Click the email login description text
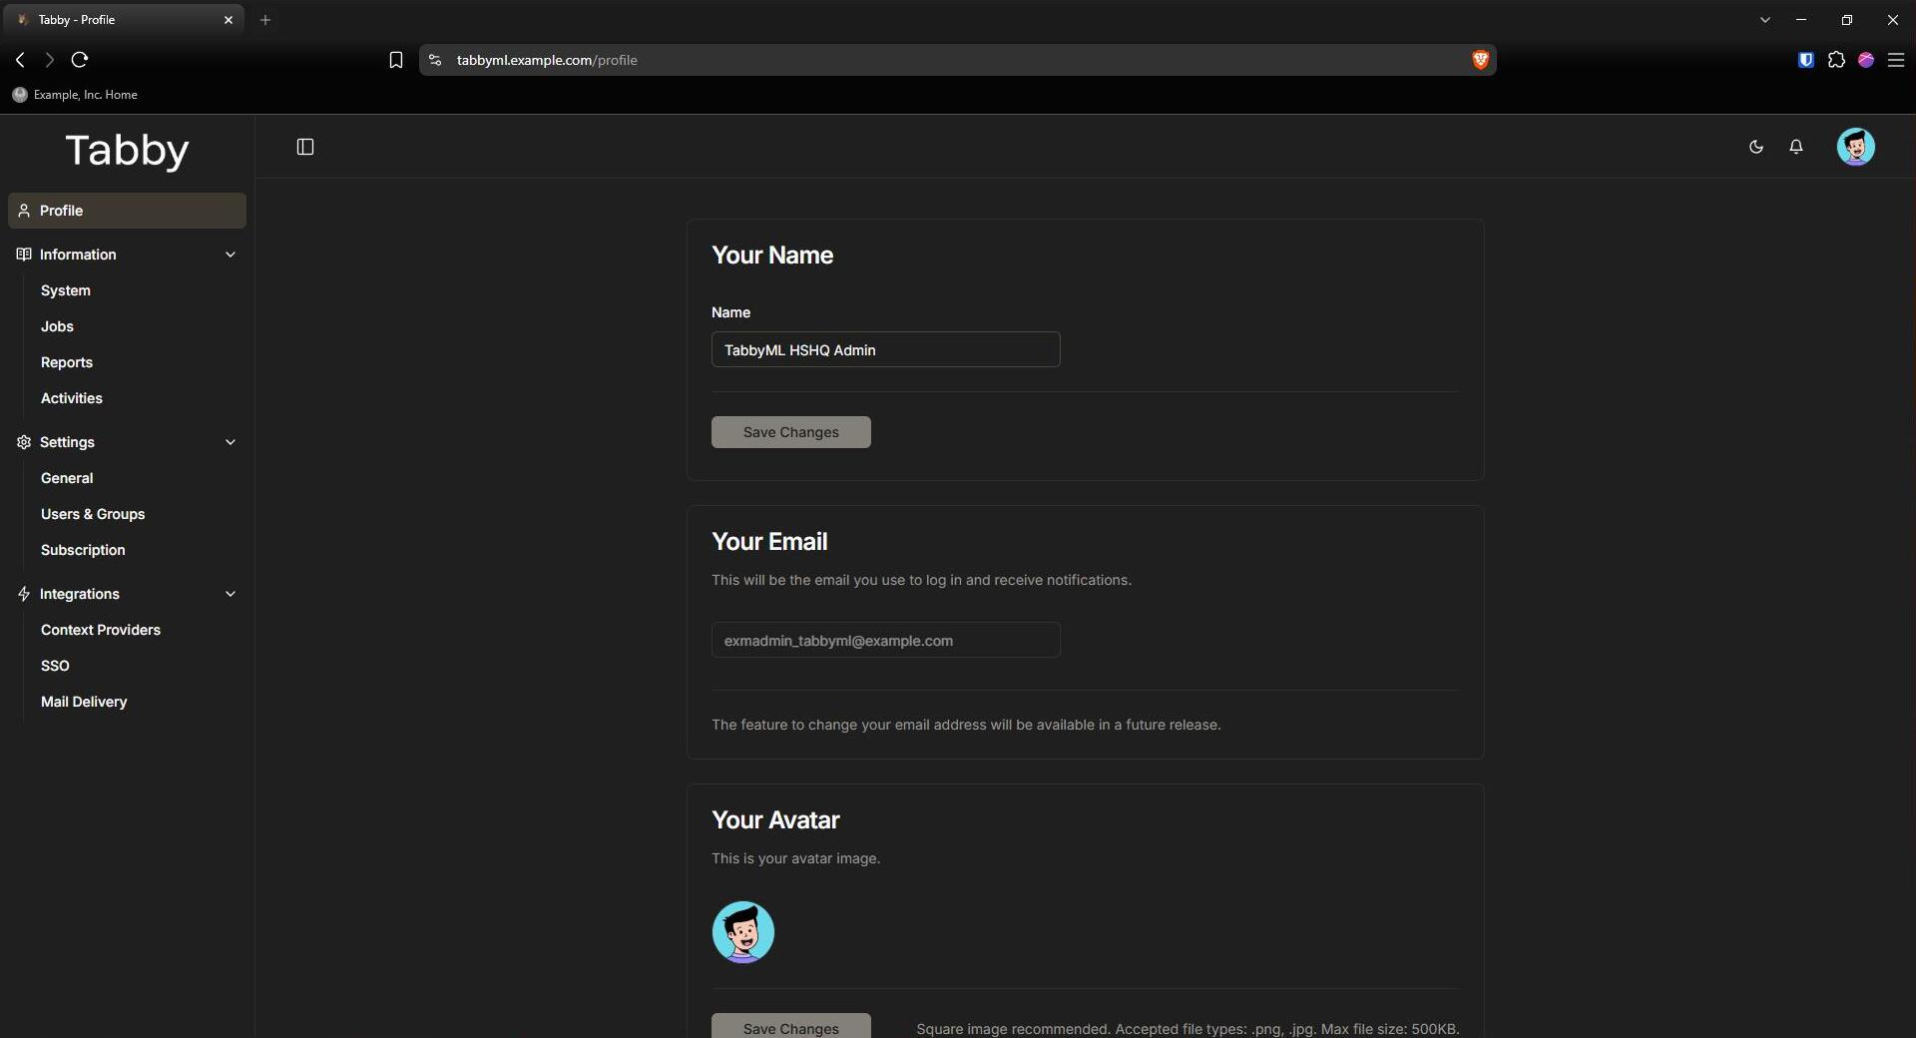 point(921,580)
